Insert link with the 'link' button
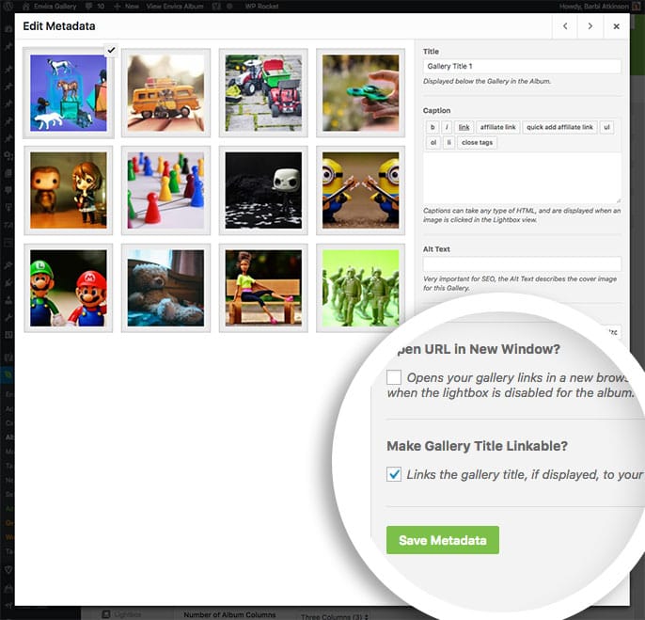 point(464,127)
